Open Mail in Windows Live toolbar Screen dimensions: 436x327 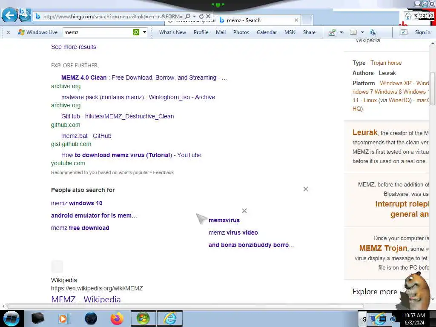click(221, 32)
